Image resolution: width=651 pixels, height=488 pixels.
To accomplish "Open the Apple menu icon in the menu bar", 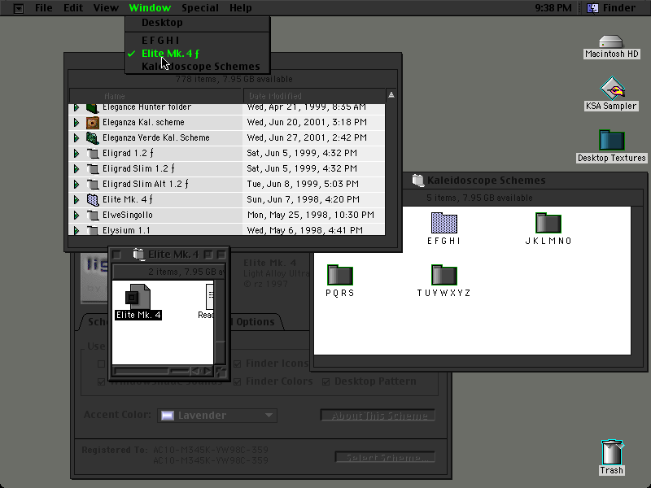I will coord(18,8).
